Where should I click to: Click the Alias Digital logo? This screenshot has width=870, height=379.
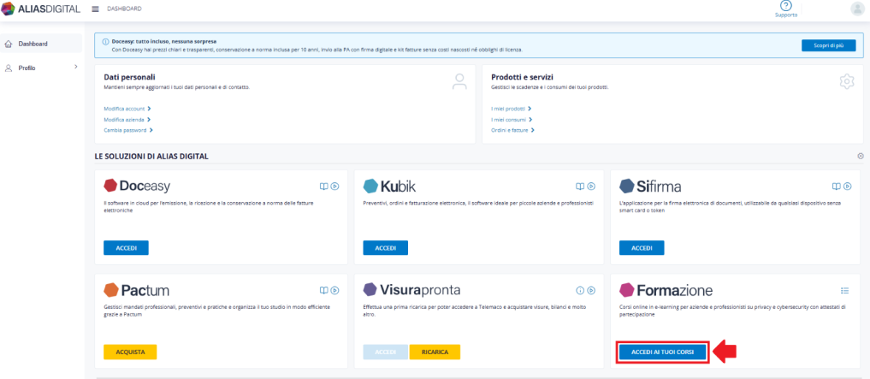(x=41, y=9)
